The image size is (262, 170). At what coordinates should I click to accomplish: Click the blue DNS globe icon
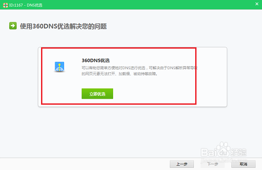[x=59, y=67]
